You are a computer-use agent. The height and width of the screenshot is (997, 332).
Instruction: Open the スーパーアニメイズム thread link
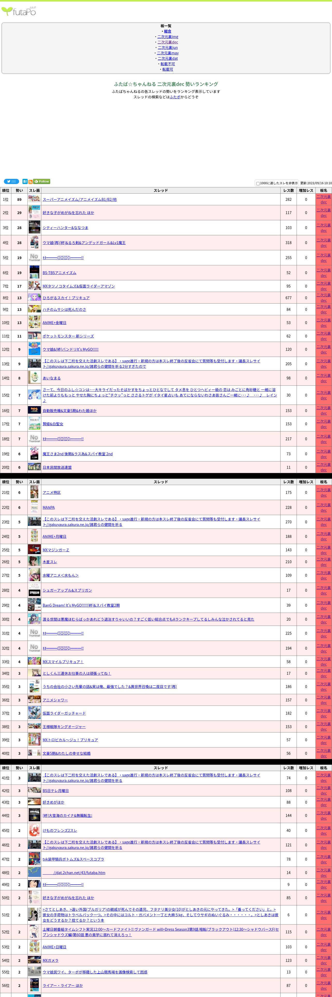tap(79, 200)
